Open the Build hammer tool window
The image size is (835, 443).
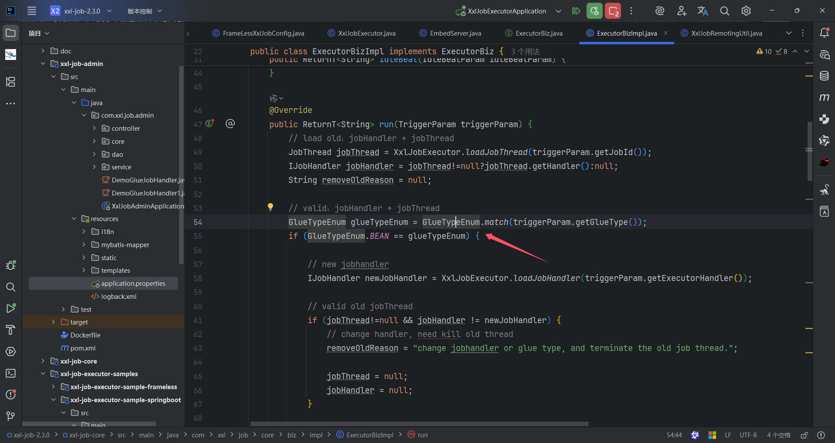point(11,330)
